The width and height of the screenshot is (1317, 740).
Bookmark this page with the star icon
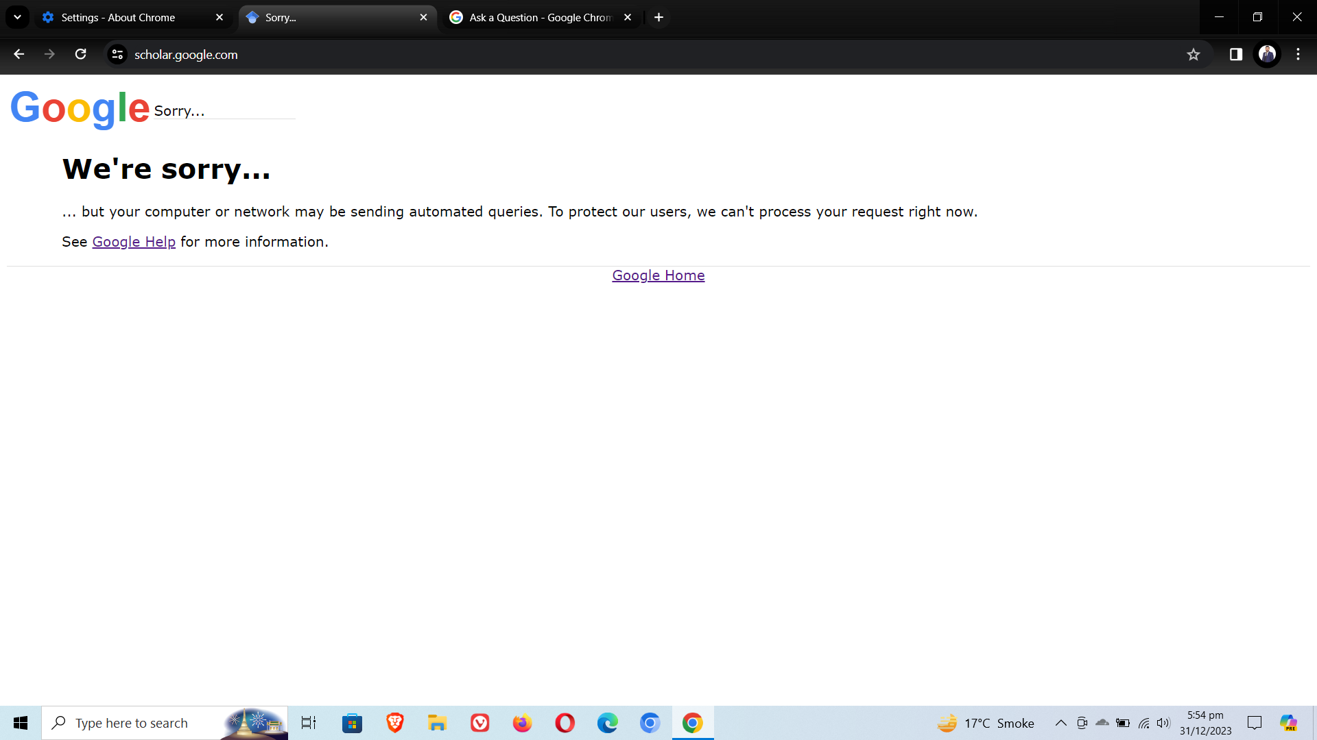[1194, 54]
